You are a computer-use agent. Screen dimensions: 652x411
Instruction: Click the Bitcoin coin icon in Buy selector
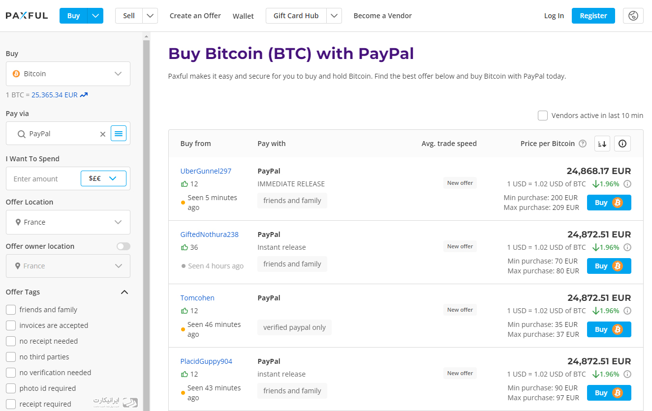[16, 74]
